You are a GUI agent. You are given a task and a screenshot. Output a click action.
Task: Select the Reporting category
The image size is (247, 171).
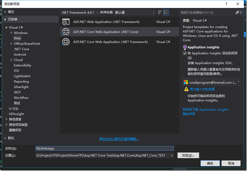click(x=21, y=81)
